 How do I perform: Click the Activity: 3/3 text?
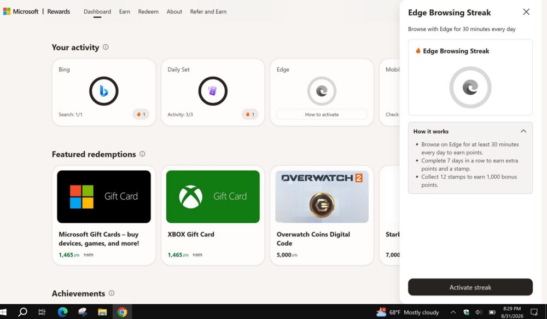click(x=180, y=114)
